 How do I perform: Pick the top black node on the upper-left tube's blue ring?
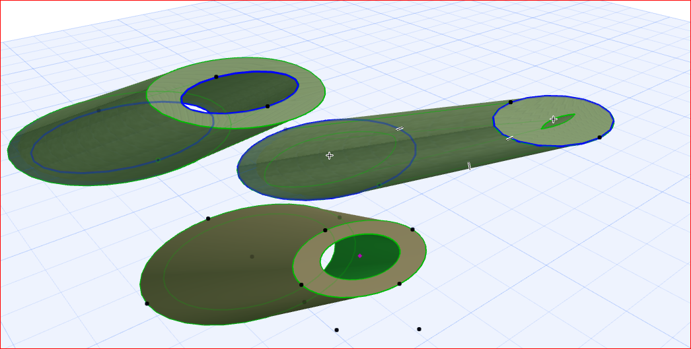point(216,77)
